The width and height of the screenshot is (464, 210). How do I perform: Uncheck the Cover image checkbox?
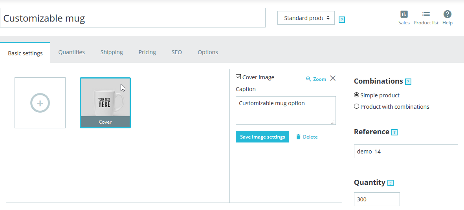coord(238,77)
